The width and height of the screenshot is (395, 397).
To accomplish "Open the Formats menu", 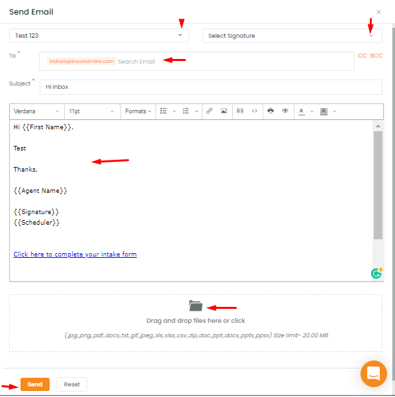I will coord(138,111).
